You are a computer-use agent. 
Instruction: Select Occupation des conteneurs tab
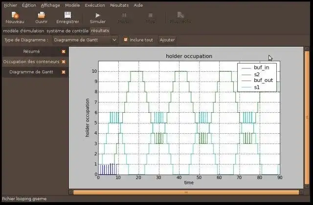[x=31, y=62]
